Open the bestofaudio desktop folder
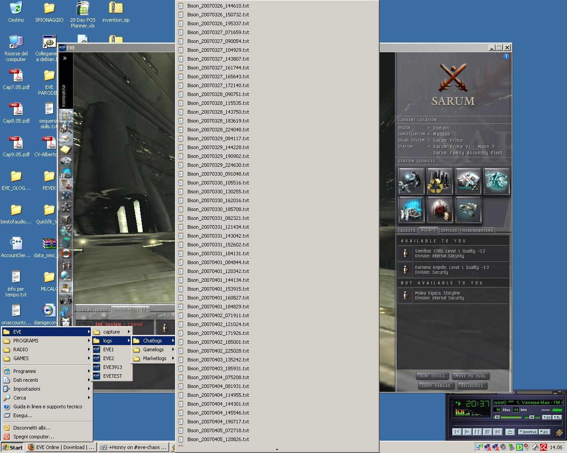The image size is (567, 453). point(16,214)
